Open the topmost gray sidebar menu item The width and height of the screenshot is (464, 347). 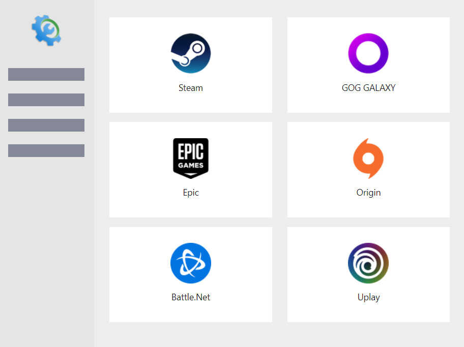point(46,74)
